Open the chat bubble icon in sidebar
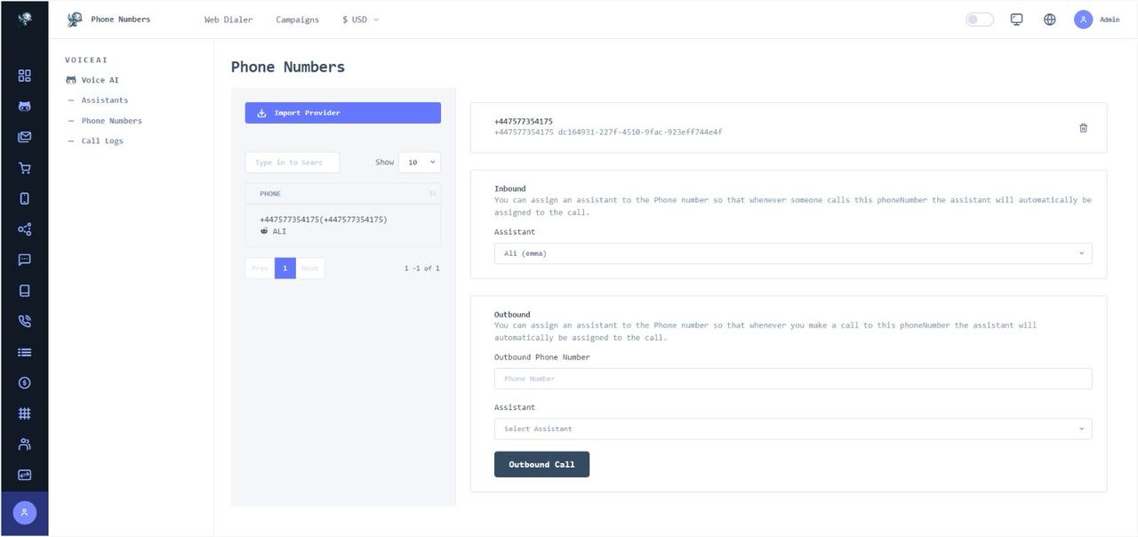 click(24, 260)
